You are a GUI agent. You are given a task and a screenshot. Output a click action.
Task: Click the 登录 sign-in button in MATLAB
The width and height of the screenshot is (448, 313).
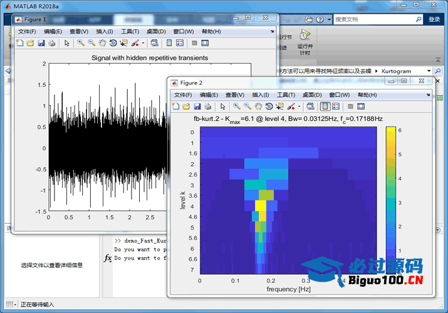point(434,19)
